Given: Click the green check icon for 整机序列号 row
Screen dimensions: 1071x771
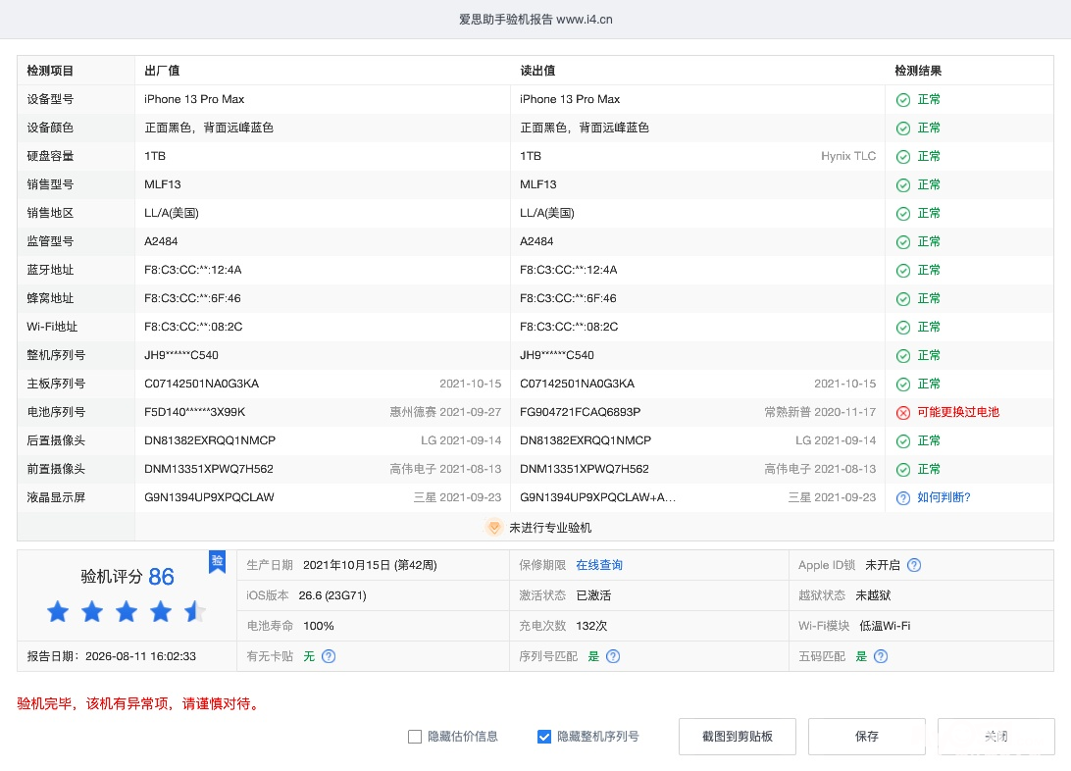Looking at the screenshot, I should tap(903, 356).
